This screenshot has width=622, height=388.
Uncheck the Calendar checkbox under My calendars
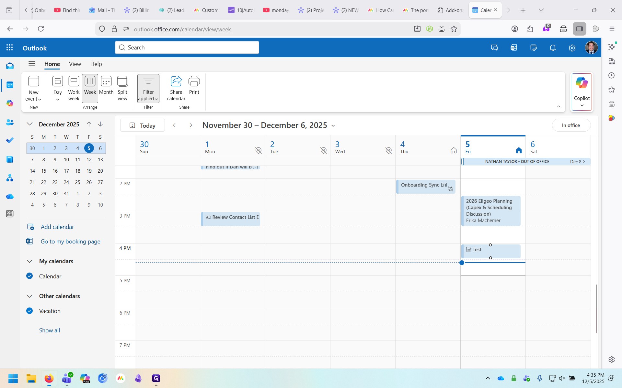(x=29, y=276)
